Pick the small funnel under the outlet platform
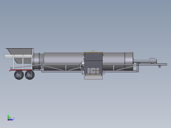Viewport: 171px width, 128px height. (x=160, y=66)
